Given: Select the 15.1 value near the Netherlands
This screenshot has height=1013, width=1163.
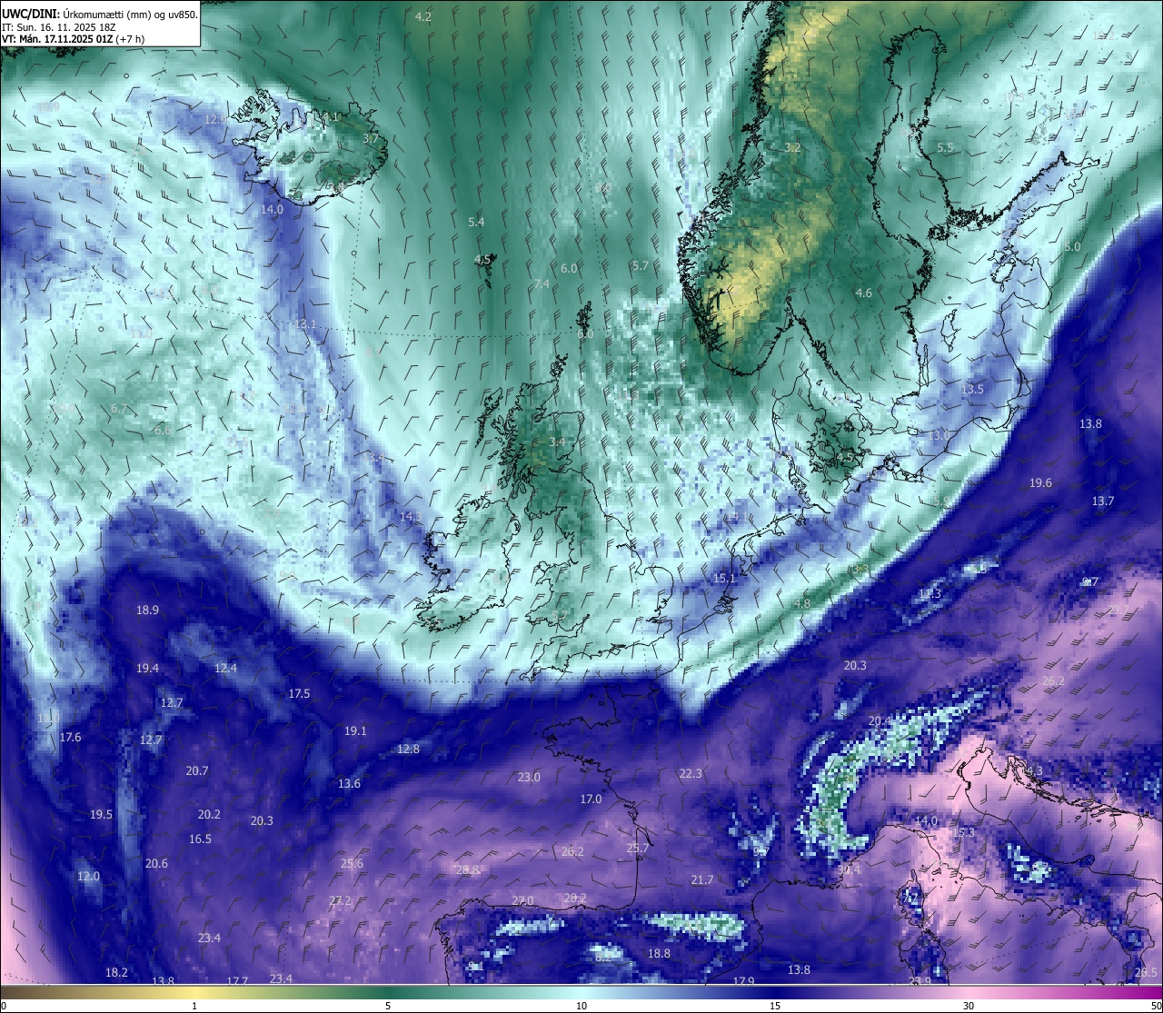Looking at the screenshot, I should [x=724, y=578].
